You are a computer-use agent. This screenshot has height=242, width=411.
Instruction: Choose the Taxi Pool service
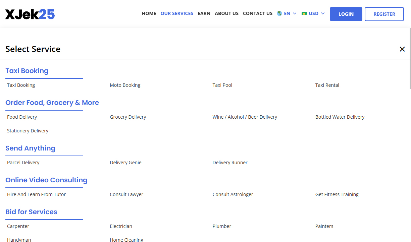pyautogui.click(x=222, y=85)
